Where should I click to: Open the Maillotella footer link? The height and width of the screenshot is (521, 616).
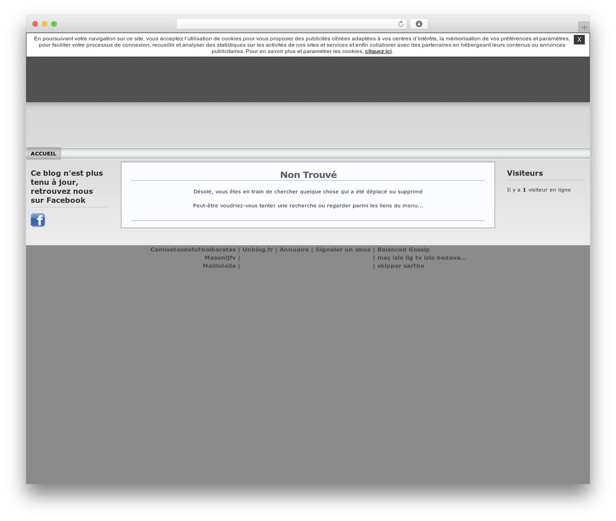[x=219, y=266]
